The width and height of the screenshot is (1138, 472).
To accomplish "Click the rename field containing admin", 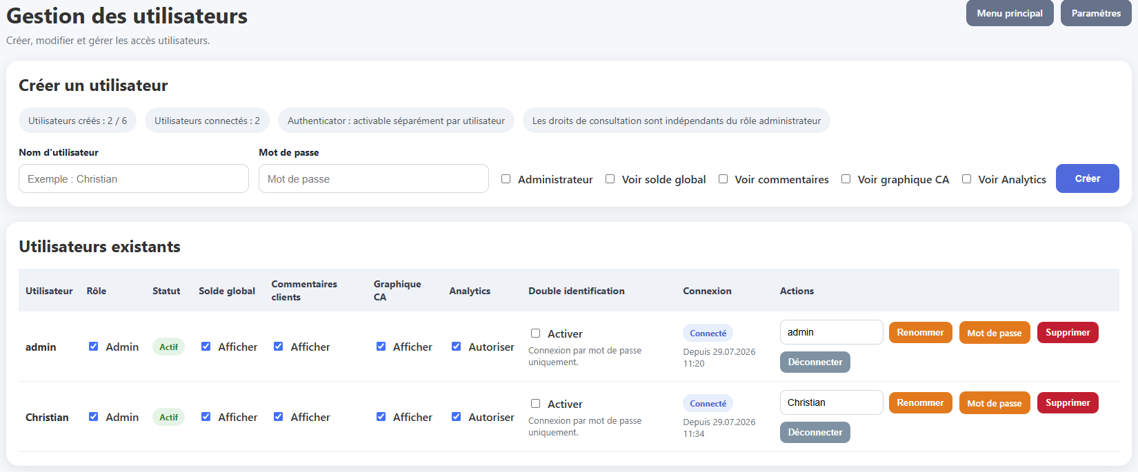I will pos(832,332).
